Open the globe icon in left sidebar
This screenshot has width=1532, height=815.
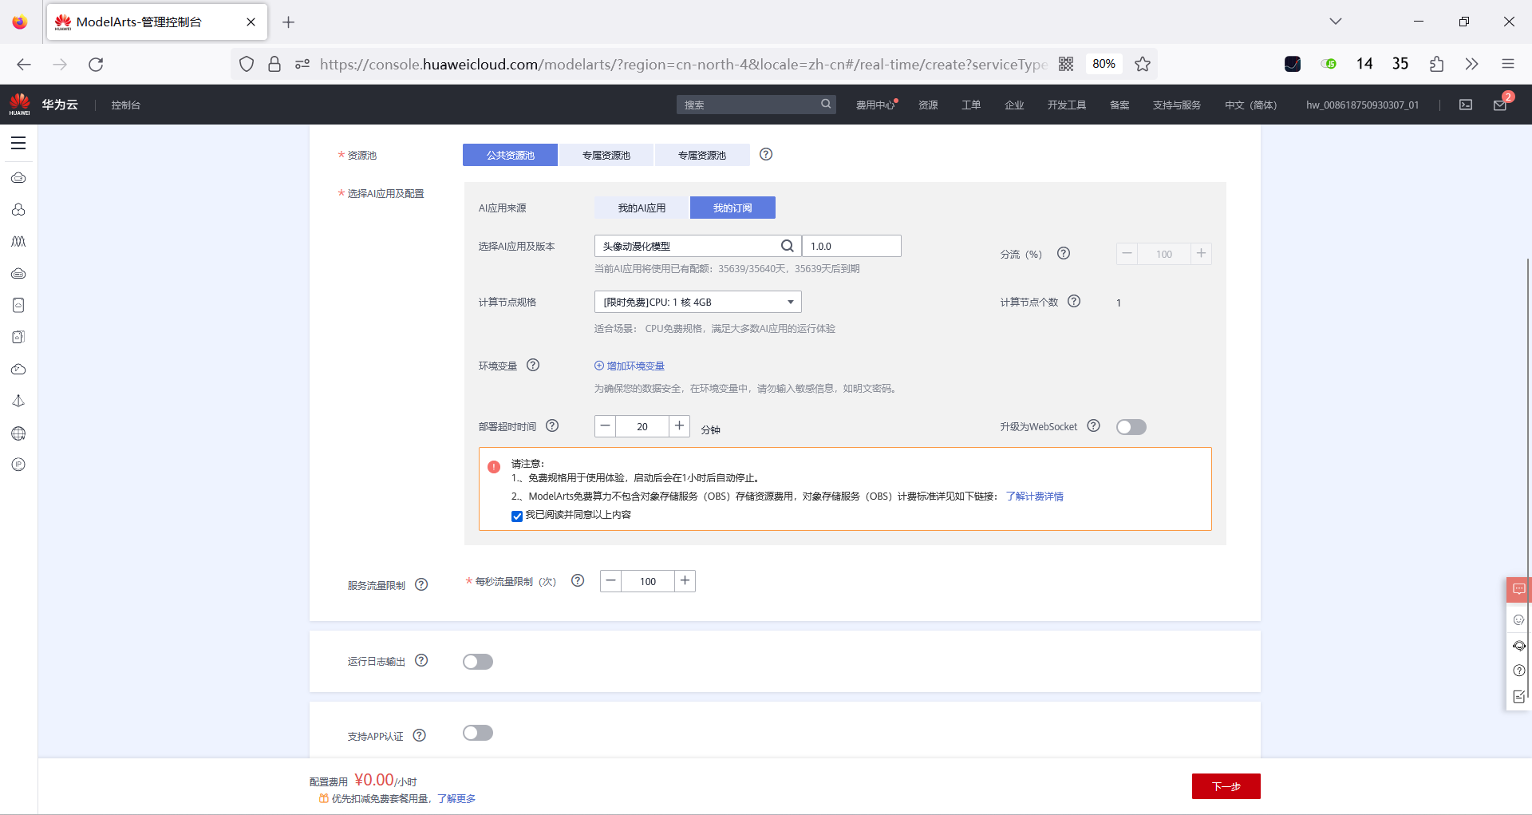[18, 433]
